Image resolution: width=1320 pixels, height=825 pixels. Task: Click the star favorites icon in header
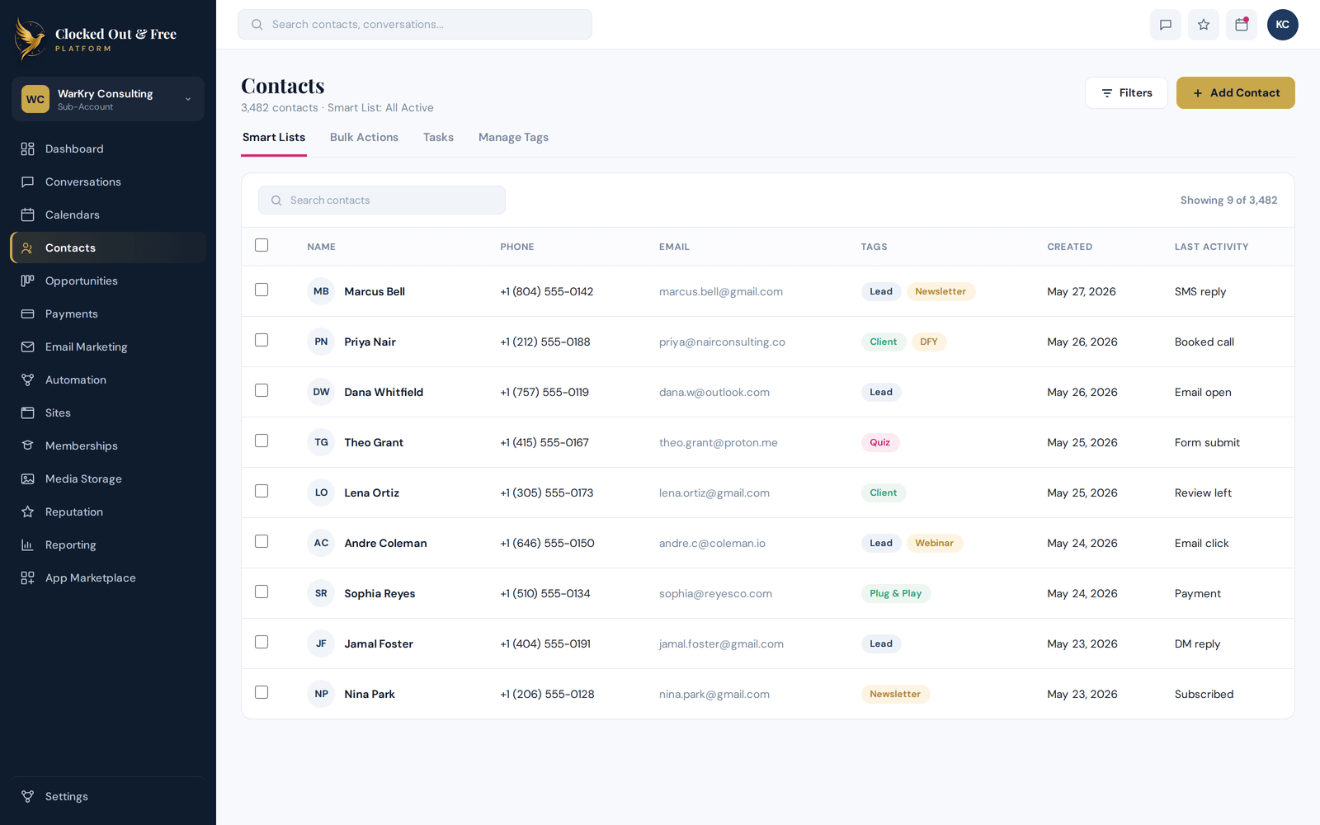tap(1204, 25)
